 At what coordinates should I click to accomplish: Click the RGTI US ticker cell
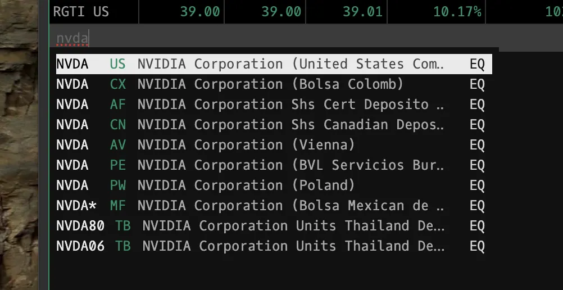pos(94,11)
